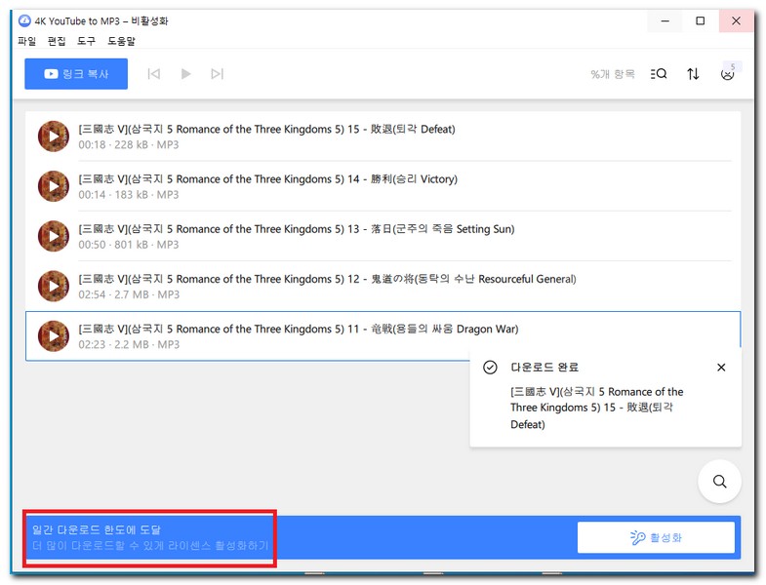Open the sort order arrows icon
This screenshot has width=766, height=585.
tap(693, 74)
